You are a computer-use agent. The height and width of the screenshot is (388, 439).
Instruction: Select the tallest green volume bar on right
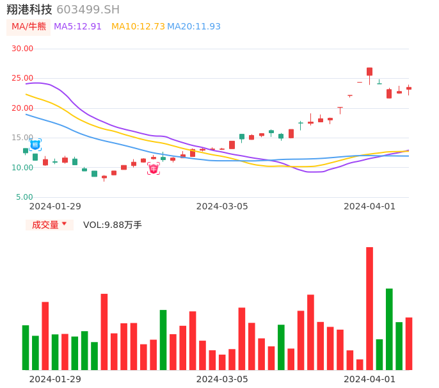coord(389,328)
